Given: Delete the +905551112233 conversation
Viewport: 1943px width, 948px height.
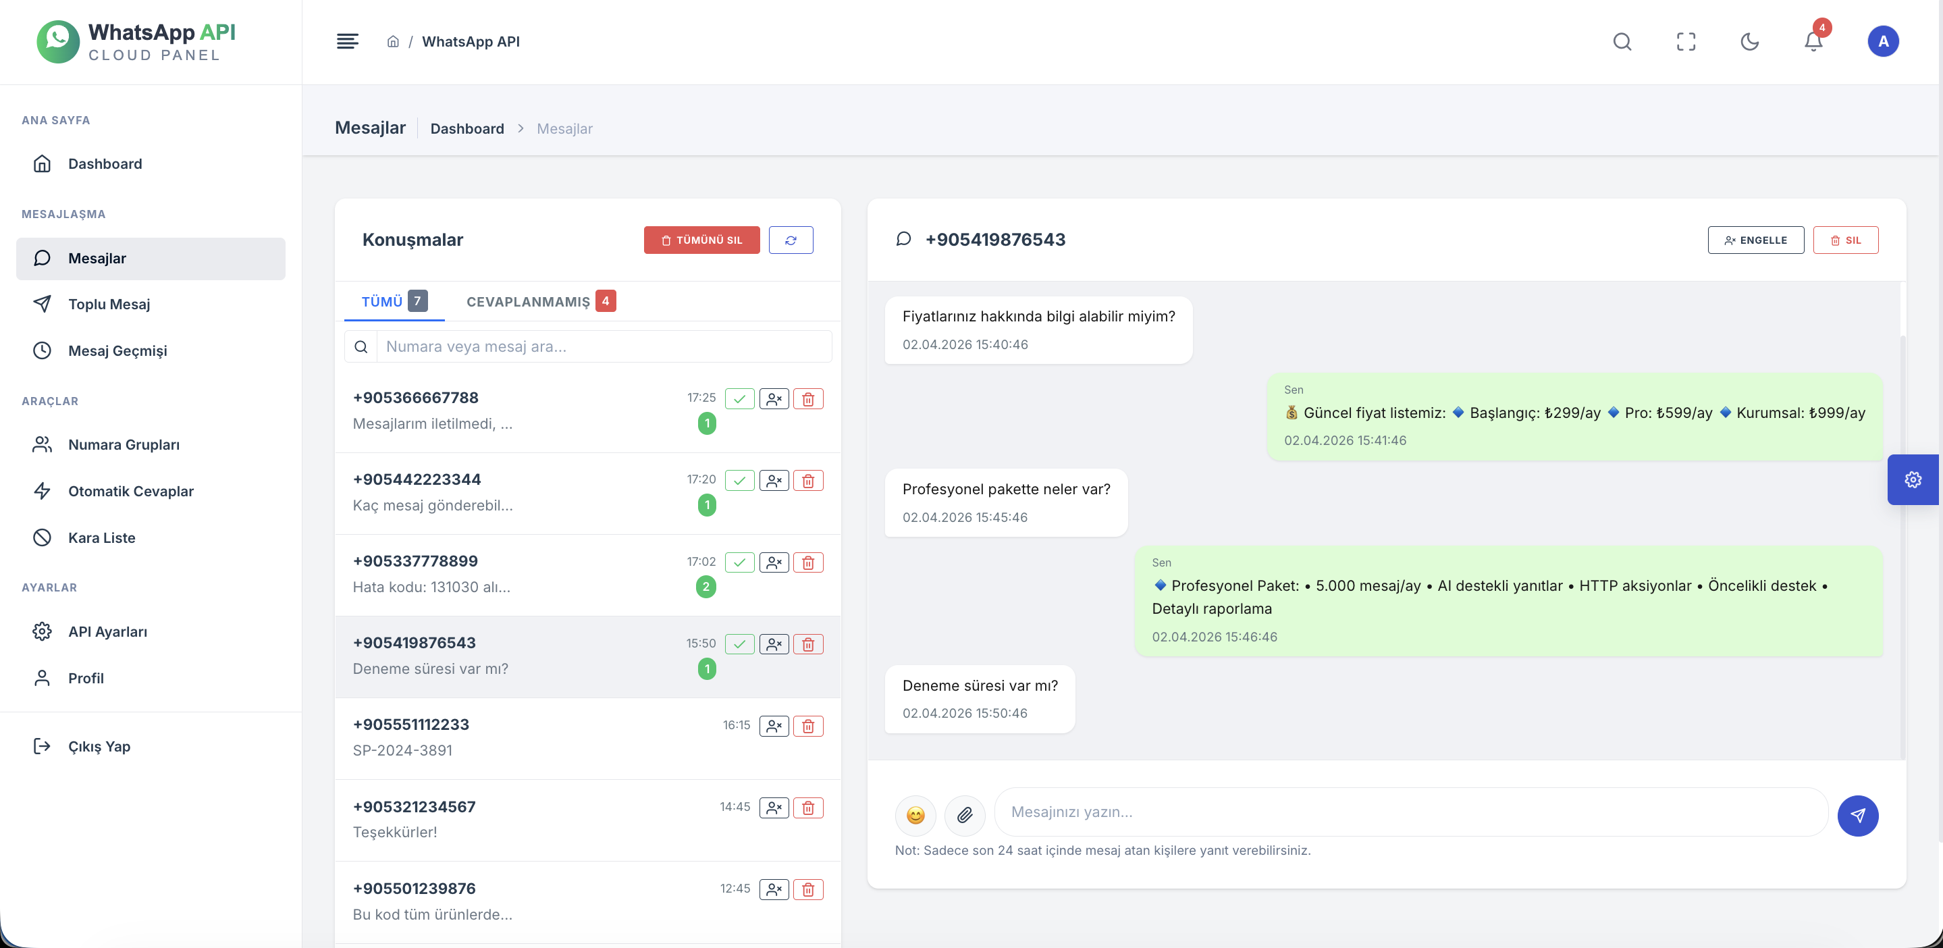Looking at the screenshot, I should pyautogui.click(x=808, y=726).
